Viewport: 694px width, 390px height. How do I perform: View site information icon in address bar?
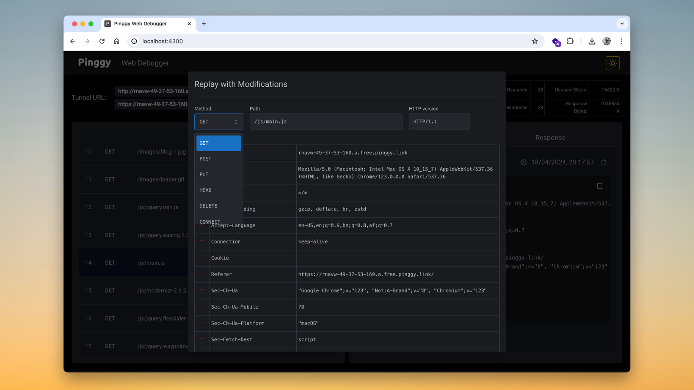[x=134, y=41]
